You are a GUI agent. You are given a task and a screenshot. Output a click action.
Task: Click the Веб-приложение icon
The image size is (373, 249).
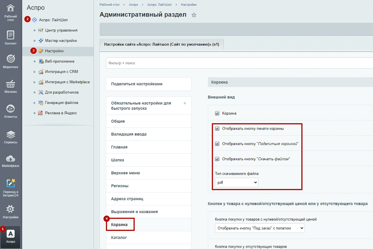[x=41, y=61]
